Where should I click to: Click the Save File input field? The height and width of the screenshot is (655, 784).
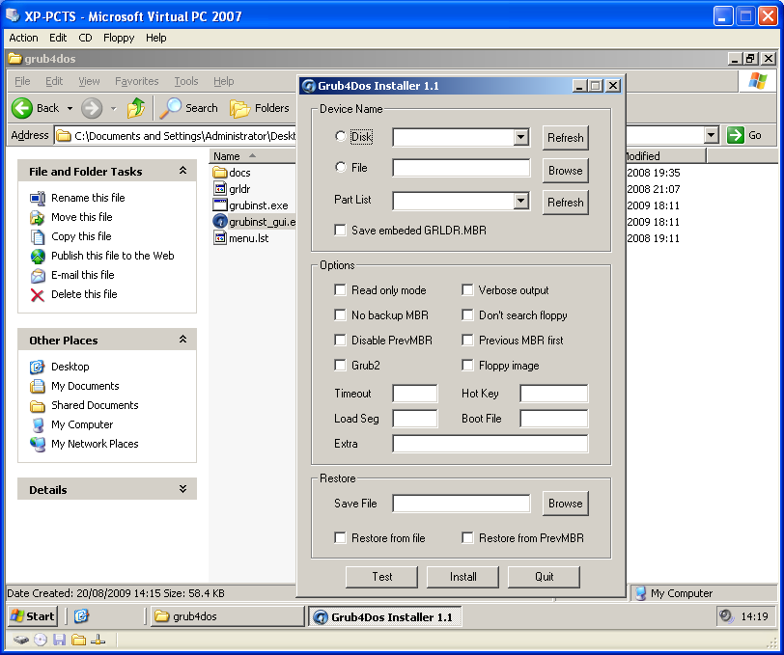click(x=461, y=504)
